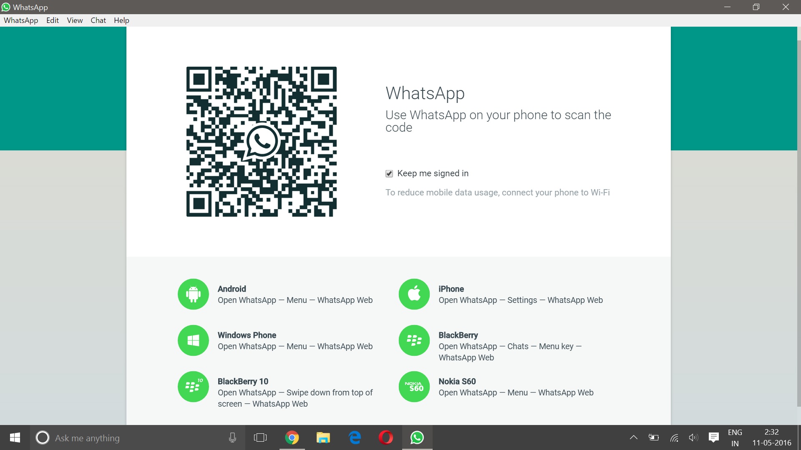Open the Action Center notifications icon
Image resolution: width=801 pixels, height=450 pixels.
tap(713, 437)
